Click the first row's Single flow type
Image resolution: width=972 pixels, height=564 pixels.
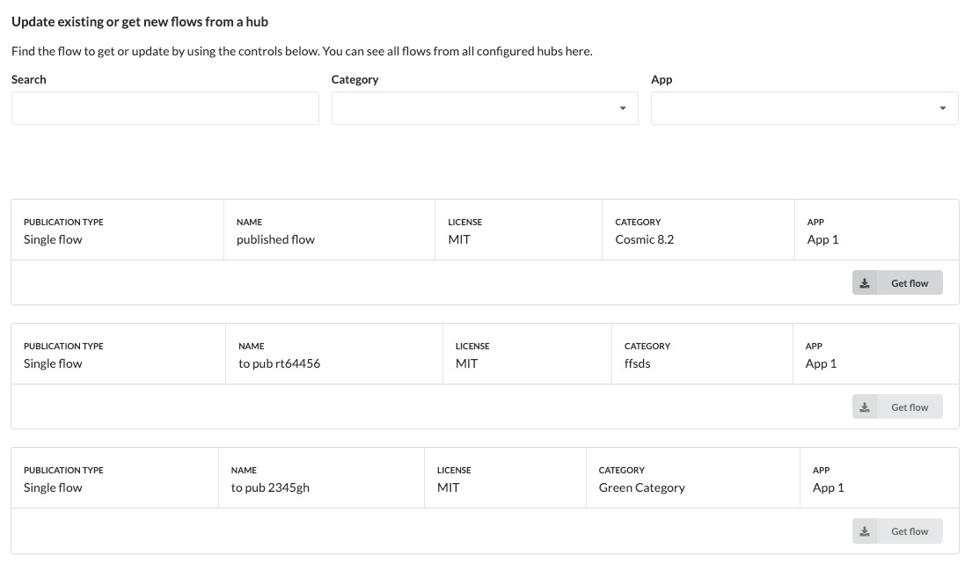point(53,240)
